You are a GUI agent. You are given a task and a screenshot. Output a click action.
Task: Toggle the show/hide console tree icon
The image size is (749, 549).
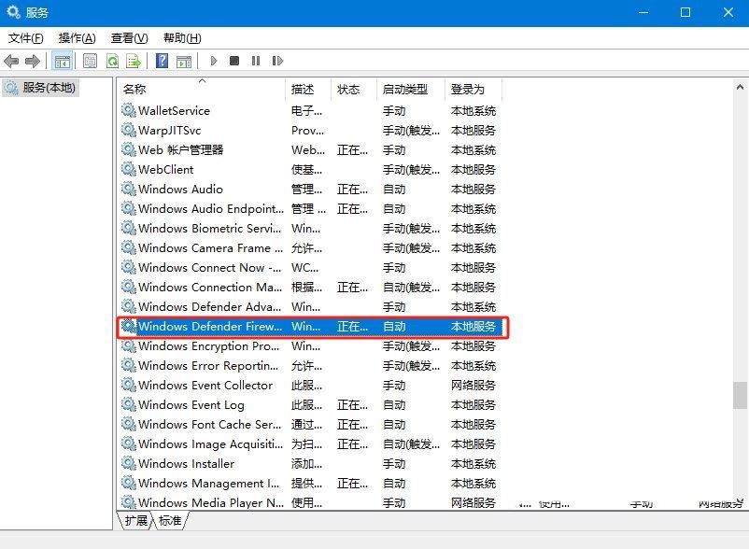coord(62,61)
